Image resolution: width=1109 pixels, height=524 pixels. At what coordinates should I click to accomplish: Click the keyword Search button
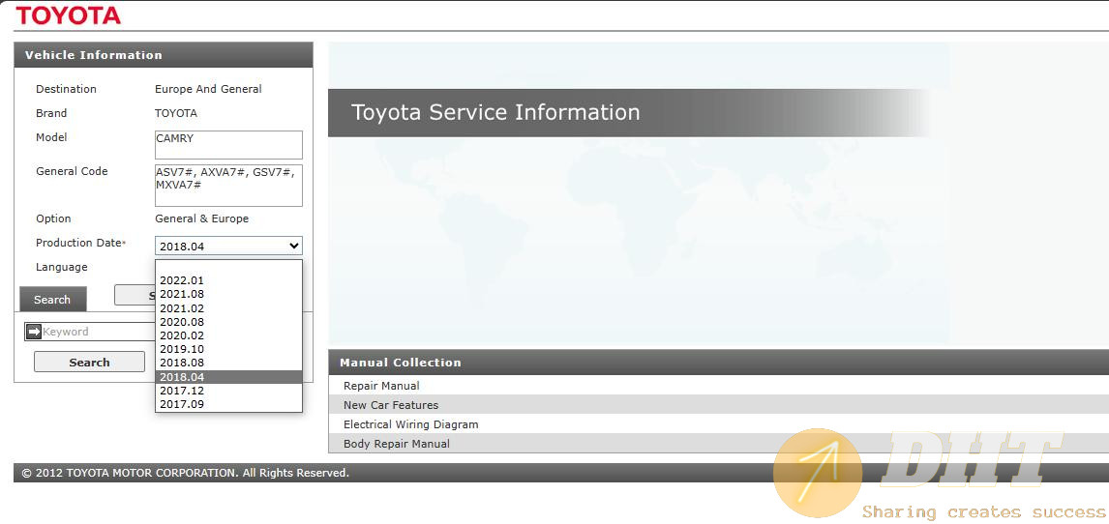(x=89, y=363)
